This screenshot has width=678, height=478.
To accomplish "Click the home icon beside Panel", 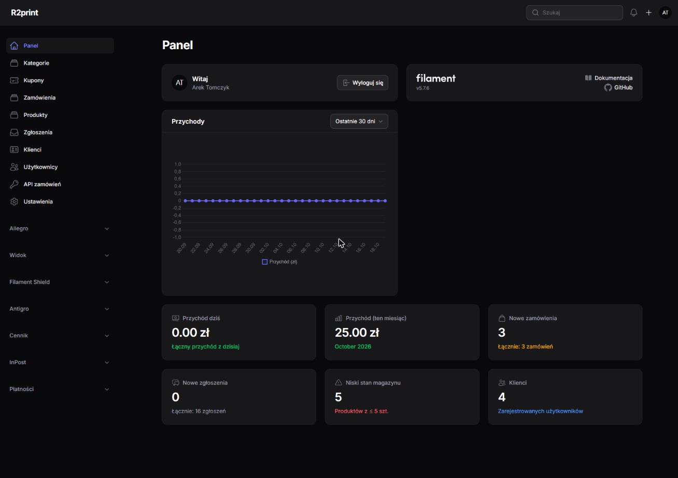I will (x=14, y=46).
